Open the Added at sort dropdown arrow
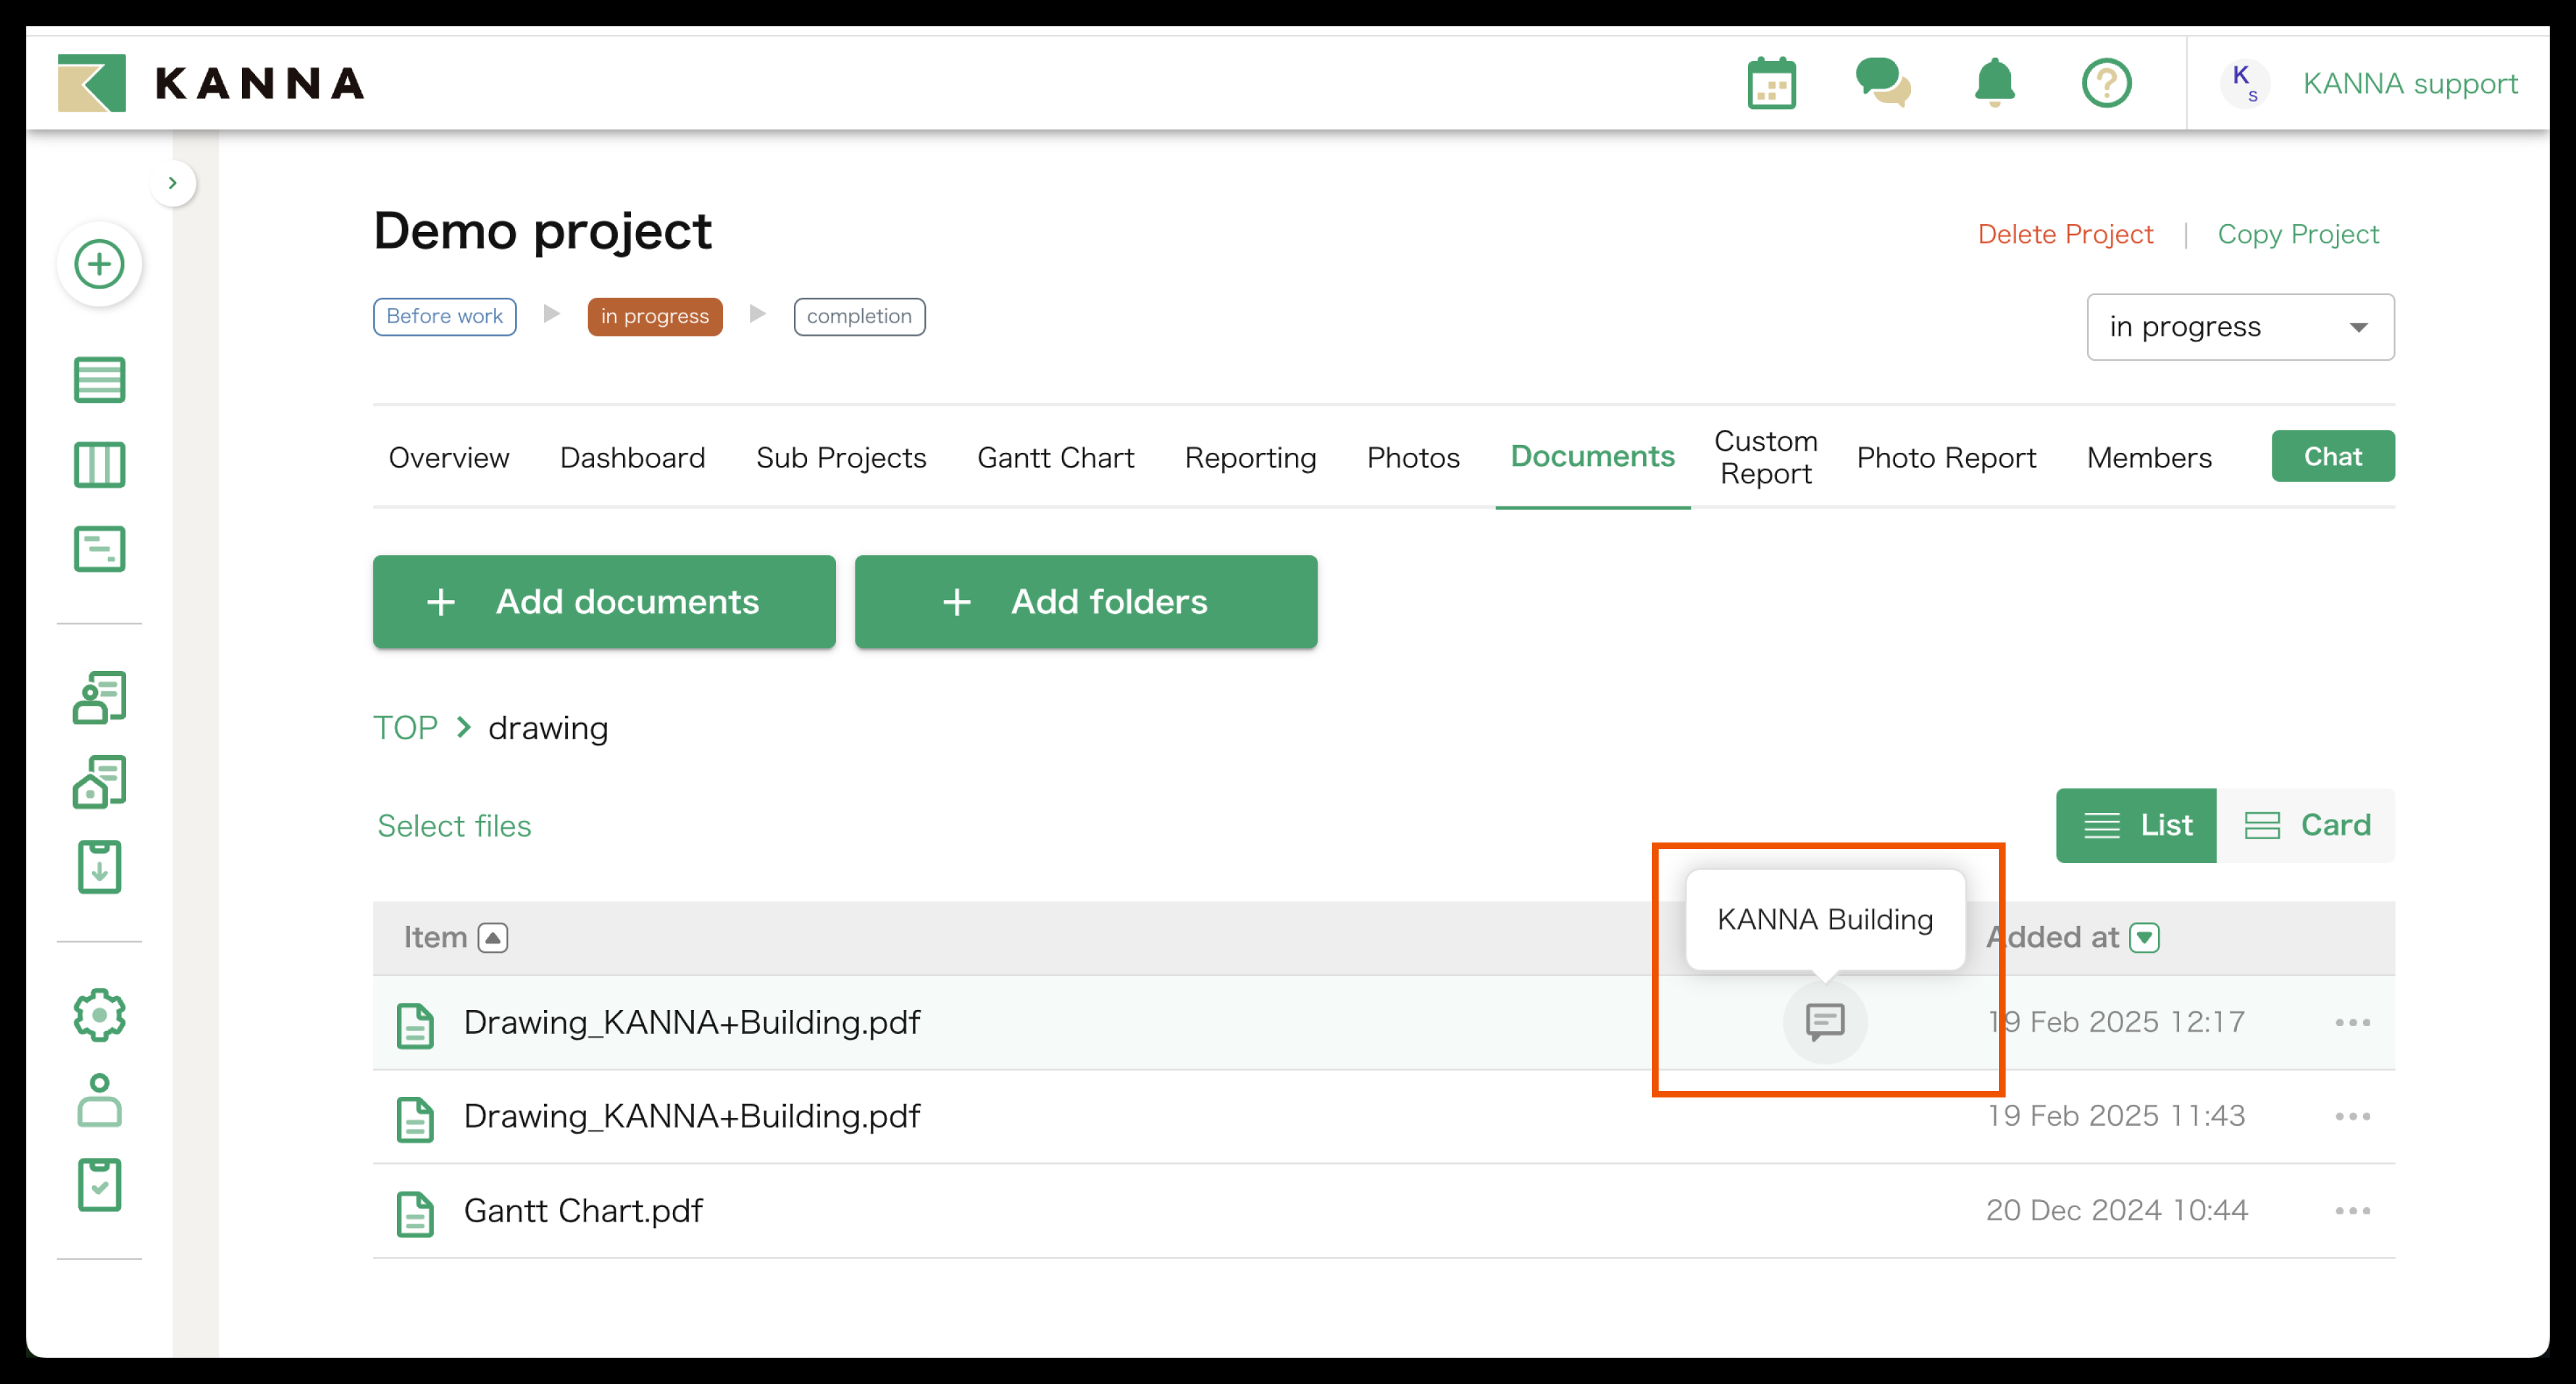Viewport: 2576px width, 1384px height. click(x=2144, y=937)
